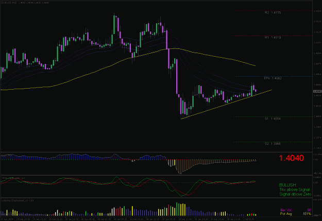Click the FPV 1.4062 pivot label
Viewport: 322px width, 221px height.
coord(273,78)
